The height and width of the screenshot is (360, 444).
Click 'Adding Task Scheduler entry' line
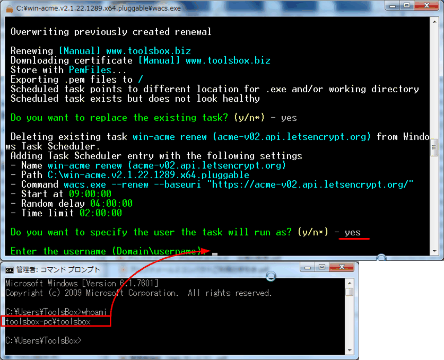(156, 156)
